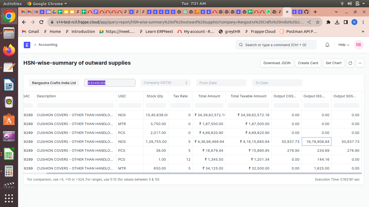This screenshot has width=369, height=207.
Task: Click the From Date filter field
Action: coord(221,83)
